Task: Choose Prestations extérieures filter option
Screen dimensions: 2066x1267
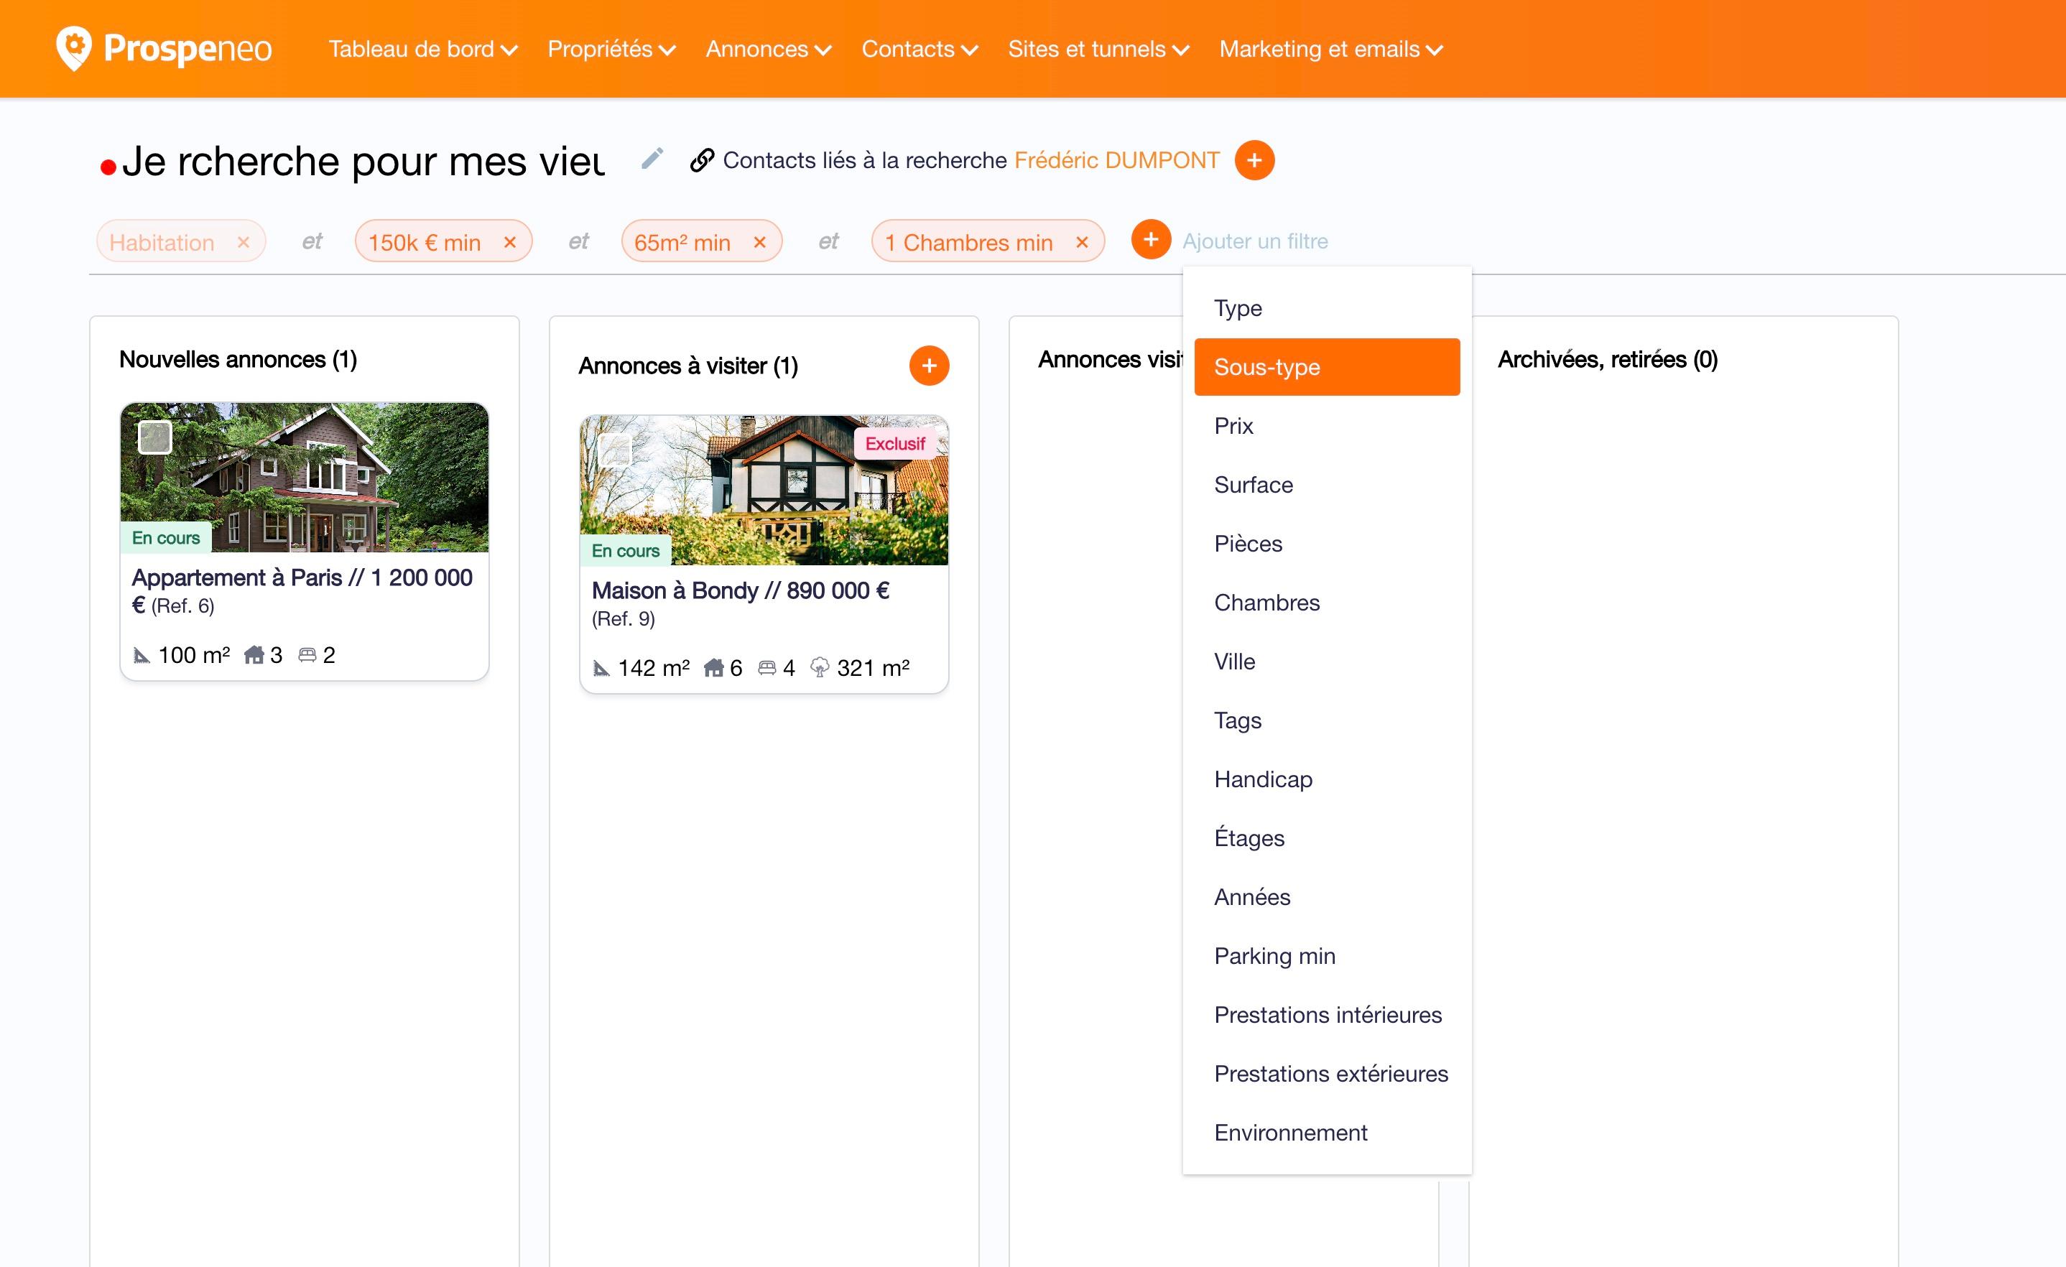Action: coord(1330,1073)
